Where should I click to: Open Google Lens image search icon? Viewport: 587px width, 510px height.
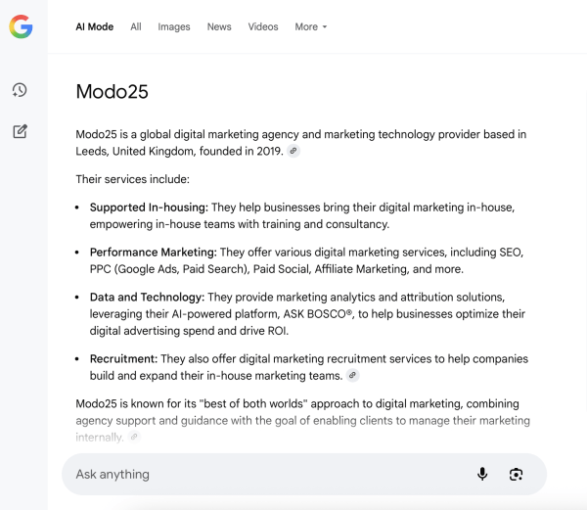(x=516, y=474)
